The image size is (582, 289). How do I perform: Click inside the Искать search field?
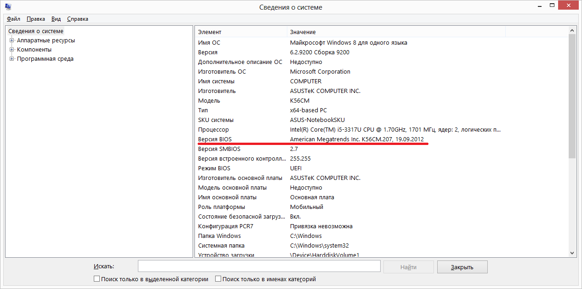pos(259,266)
